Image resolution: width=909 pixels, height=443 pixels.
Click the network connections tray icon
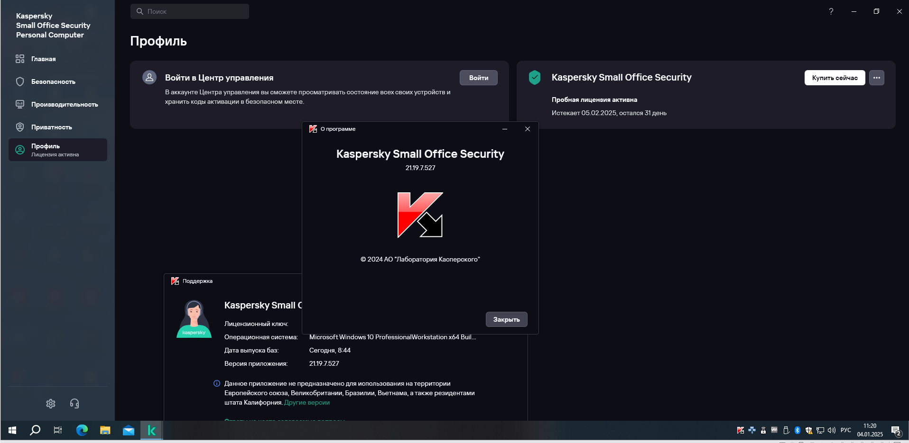(752, 430)
